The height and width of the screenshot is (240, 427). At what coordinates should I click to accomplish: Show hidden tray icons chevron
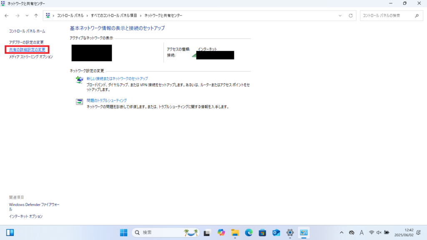click(342, 232)
